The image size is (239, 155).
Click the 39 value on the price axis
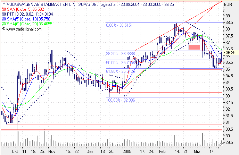tap(228, 16)
